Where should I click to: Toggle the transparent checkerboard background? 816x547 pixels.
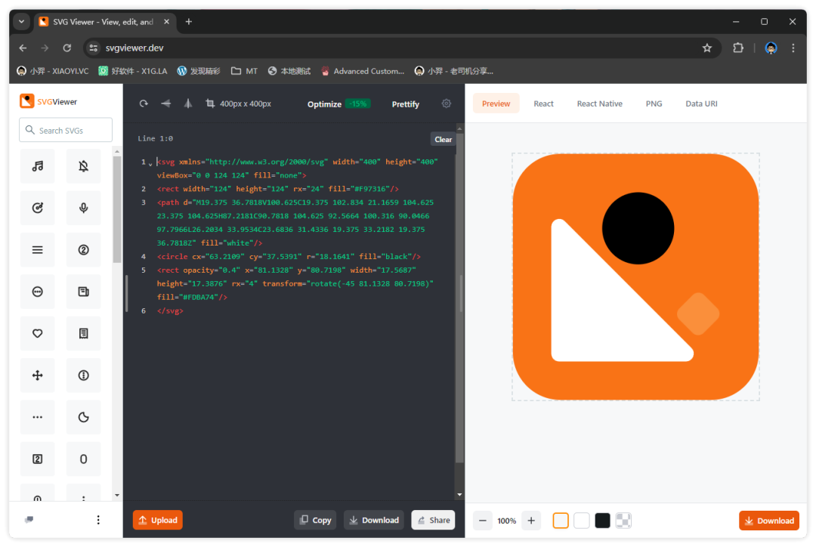pyautogui.click(x=623, y=521)
